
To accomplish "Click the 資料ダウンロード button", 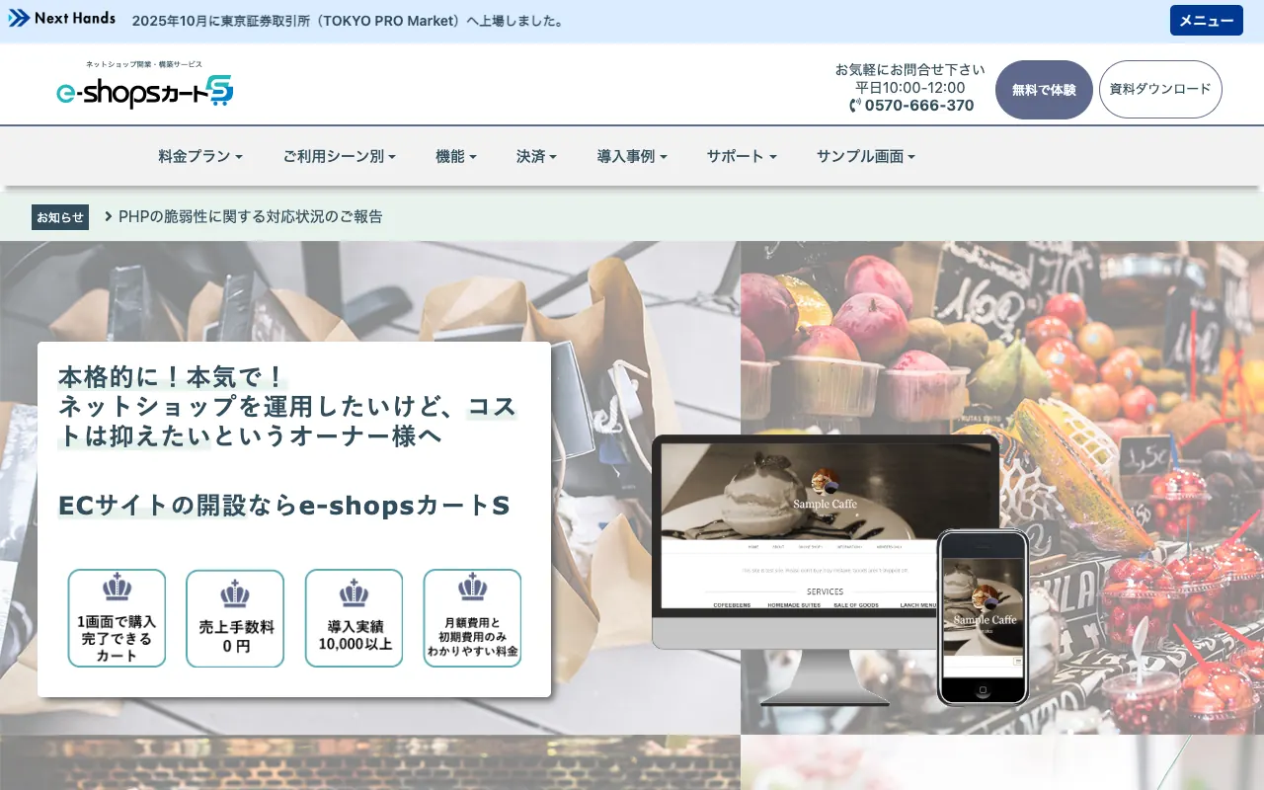I will click(x=1160, y=89).
